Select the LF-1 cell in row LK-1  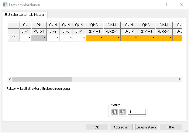[25, 38]
